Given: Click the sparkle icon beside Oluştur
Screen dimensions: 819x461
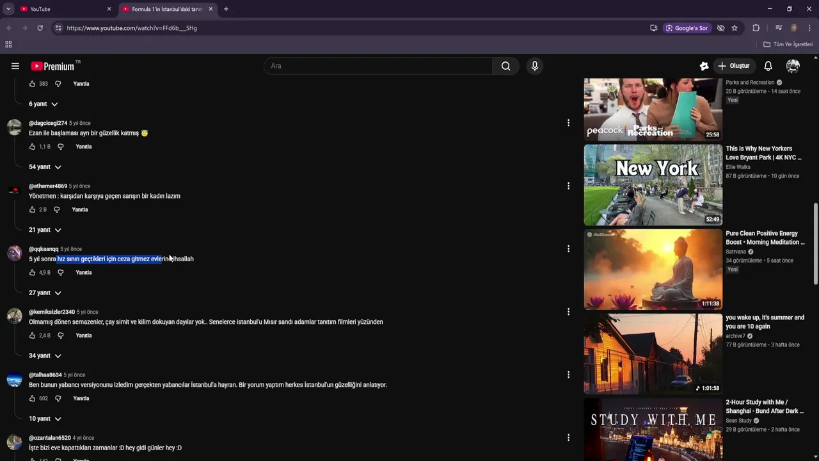Looking at the screenshot, I should point(704,66).
